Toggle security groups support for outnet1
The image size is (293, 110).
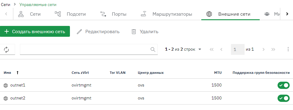pyautogui.click(x=284, y=85)
